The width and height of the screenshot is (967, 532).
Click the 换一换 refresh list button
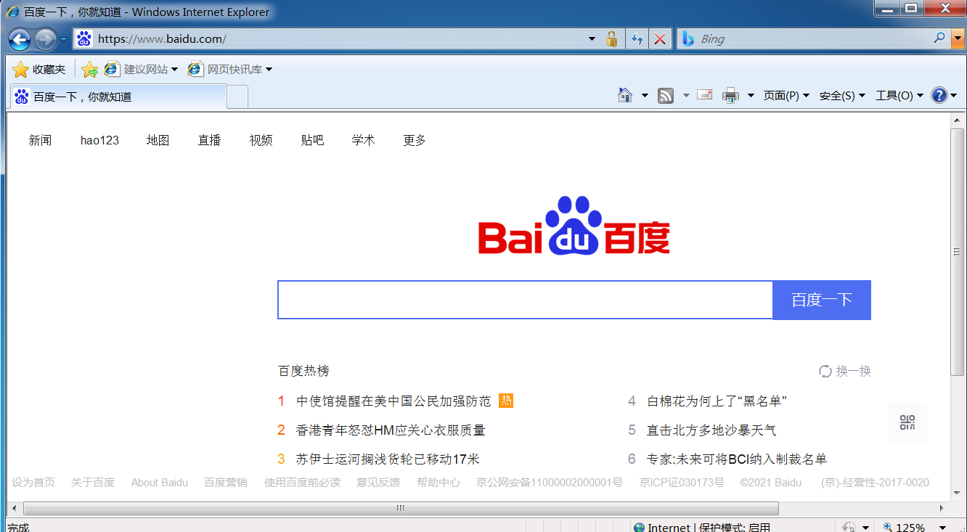point(845,371)
